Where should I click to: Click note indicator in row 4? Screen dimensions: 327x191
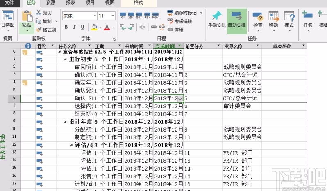coord(25,83)
